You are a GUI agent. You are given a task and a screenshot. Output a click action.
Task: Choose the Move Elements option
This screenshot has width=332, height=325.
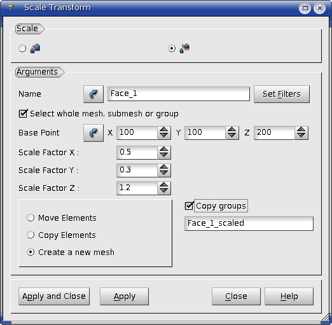click(31, 218)
